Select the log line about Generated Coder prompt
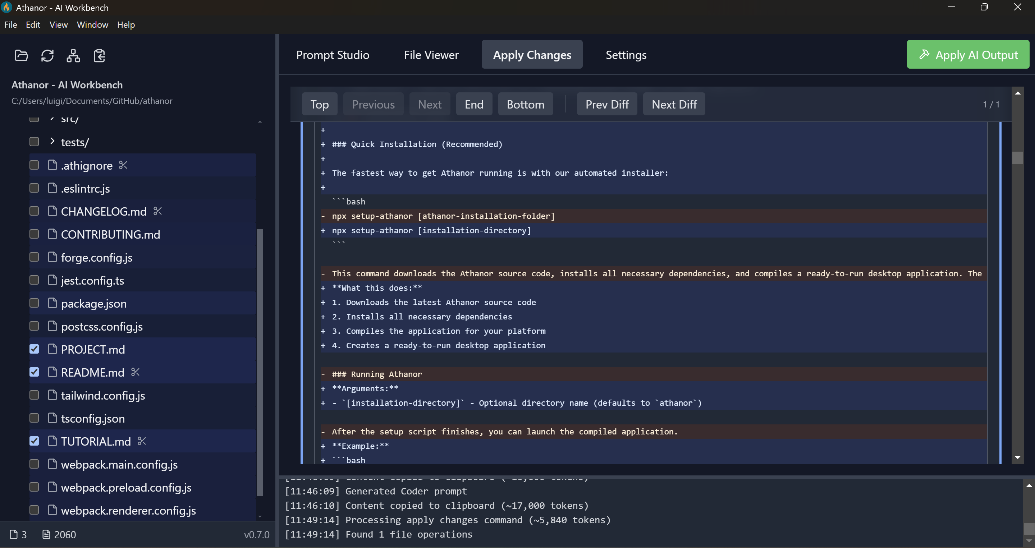Viewport: 1035px width, 548px height. [x=376, y=491]
